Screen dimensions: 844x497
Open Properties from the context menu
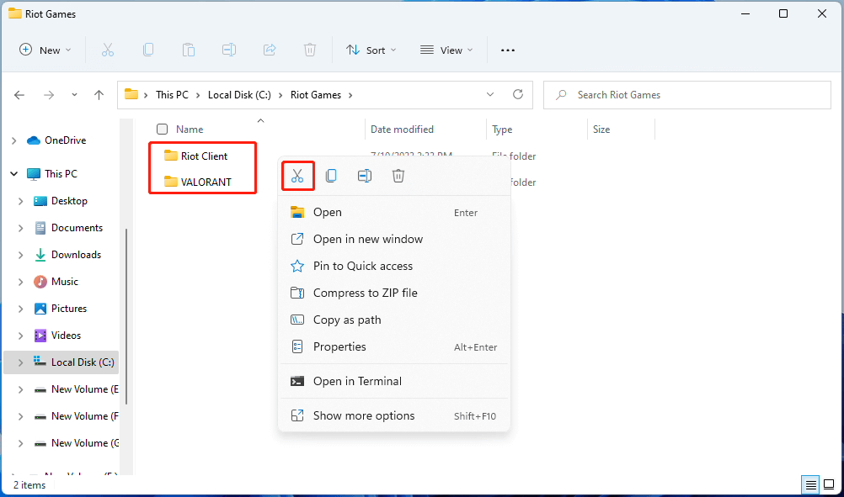coord(394,346)
